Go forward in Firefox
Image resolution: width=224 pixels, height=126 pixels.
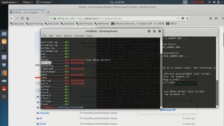coord(17,18)
